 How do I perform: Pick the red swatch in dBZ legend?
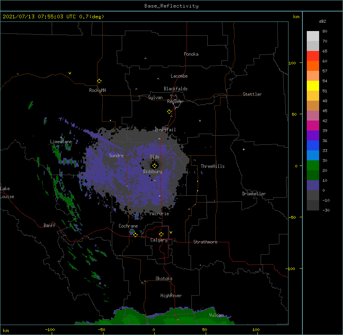pyautogui.click(x=313, y=56)
